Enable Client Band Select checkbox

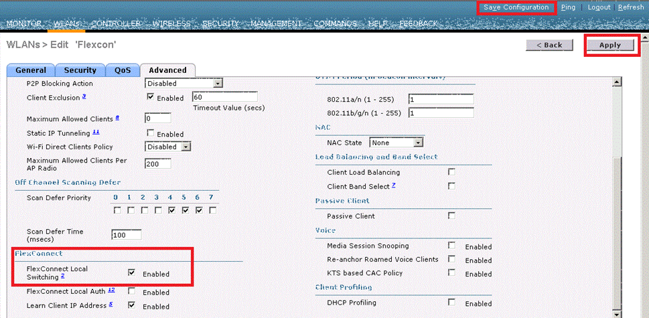(451, 185)
